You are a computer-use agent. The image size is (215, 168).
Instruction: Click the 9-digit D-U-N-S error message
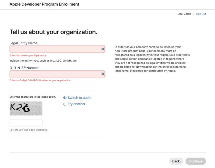(x=40, y=80)
